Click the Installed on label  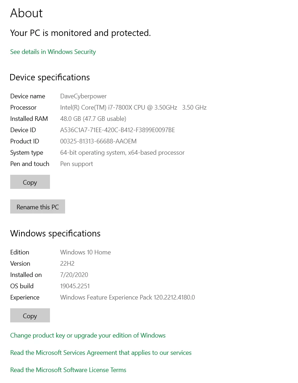tap(26, 275)
